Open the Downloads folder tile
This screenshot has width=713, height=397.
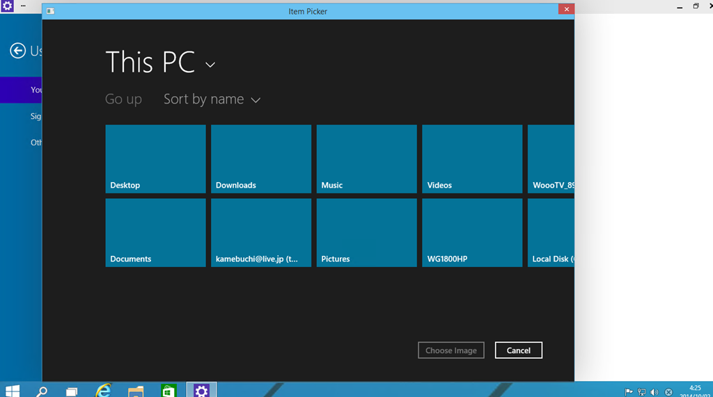pos(260,159)
